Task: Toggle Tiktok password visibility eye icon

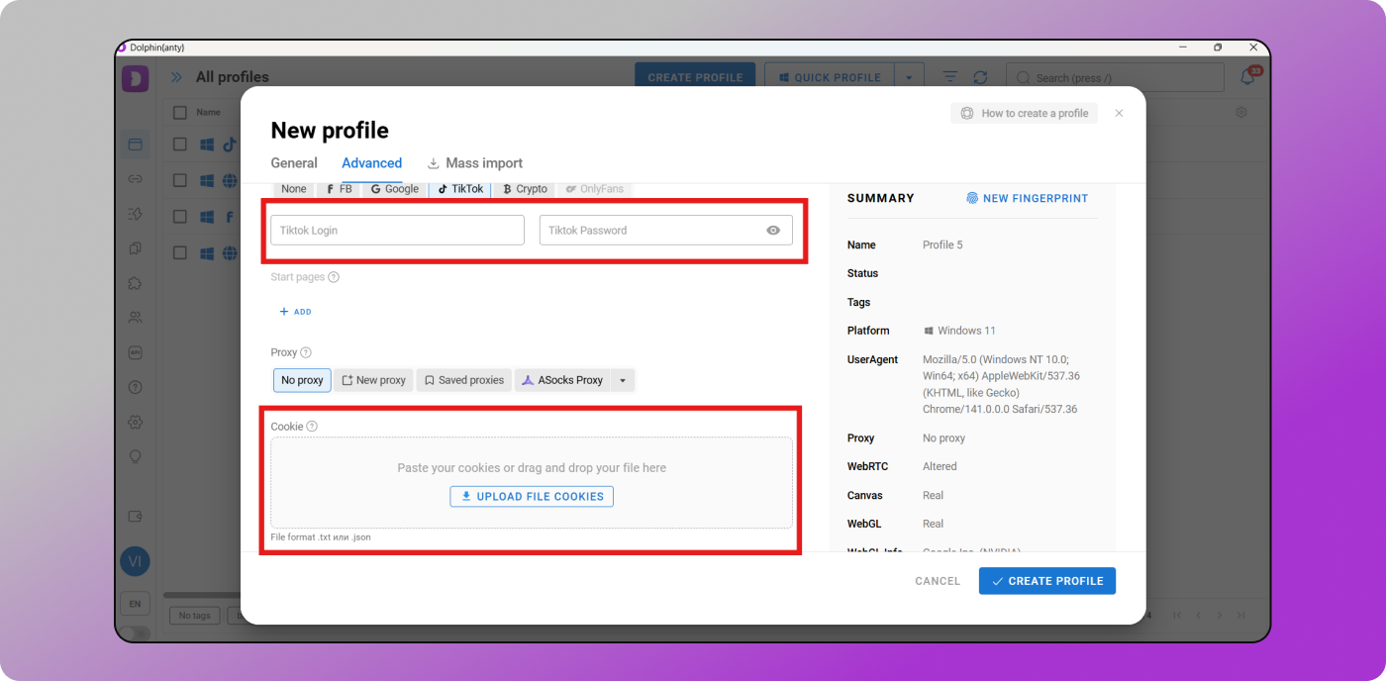Action: (x=773, y=231)
